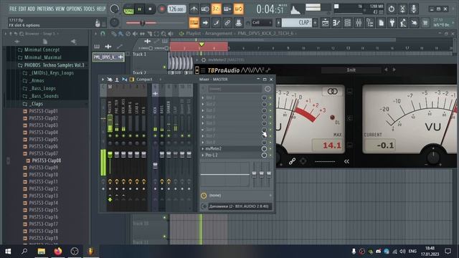This screenshot has width=459, height=258.
Task: Open the mvMeter2 plugin slot
Action: 214,149
